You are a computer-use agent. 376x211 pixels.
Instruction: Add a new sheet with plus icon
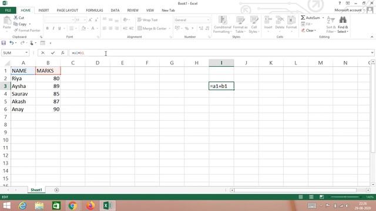point(56,190)
